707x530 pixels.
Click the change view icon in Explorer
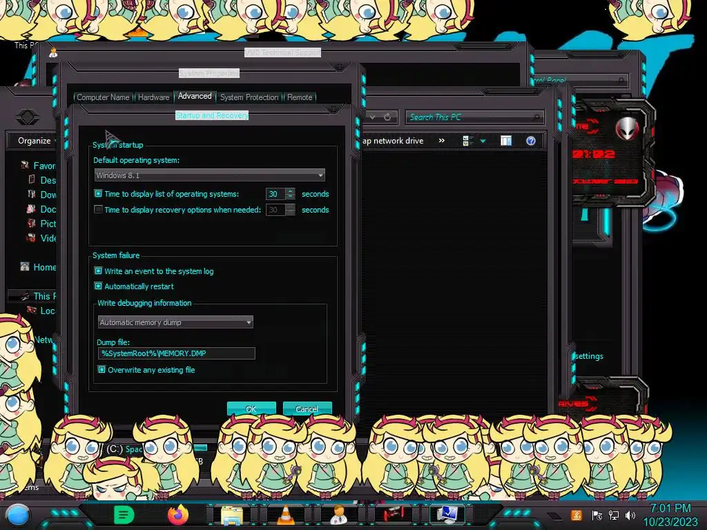tap(467, 141)
